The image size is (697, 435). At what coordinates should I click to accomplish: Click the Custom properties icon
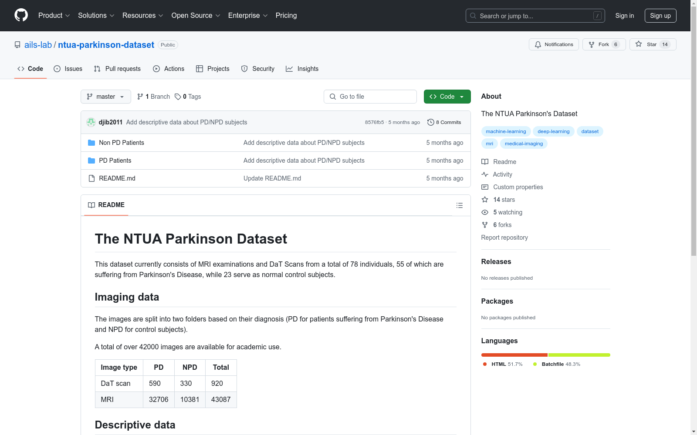point(485,187)
